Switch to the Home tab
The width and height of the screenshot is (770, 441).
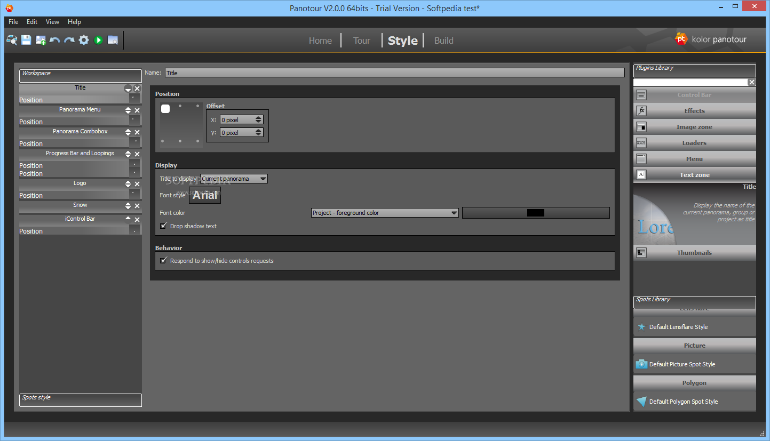320,41
